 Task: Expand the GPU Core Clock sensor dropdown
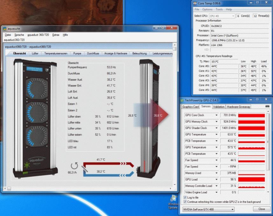(216, 115)
